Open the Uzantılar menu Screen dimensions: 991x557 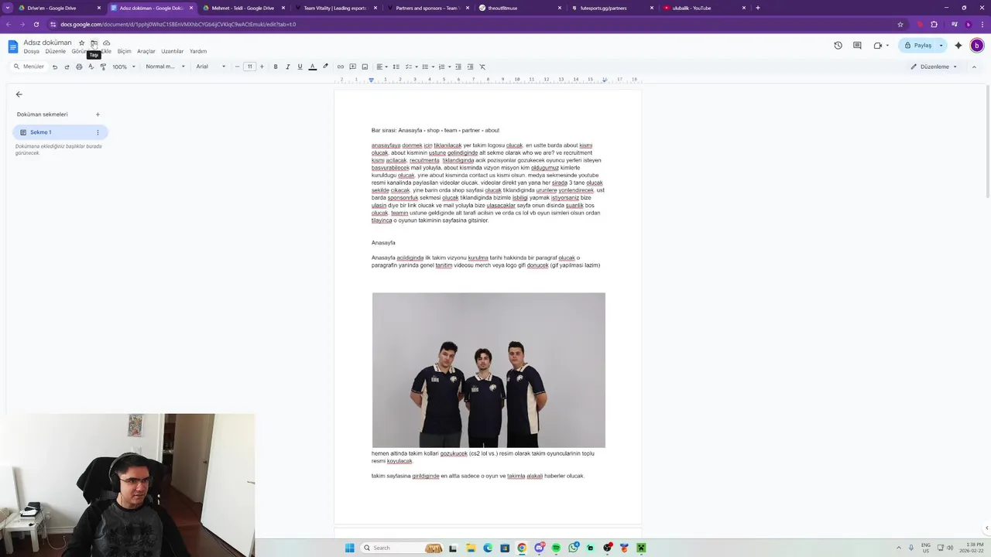click(x=173, y=51)
